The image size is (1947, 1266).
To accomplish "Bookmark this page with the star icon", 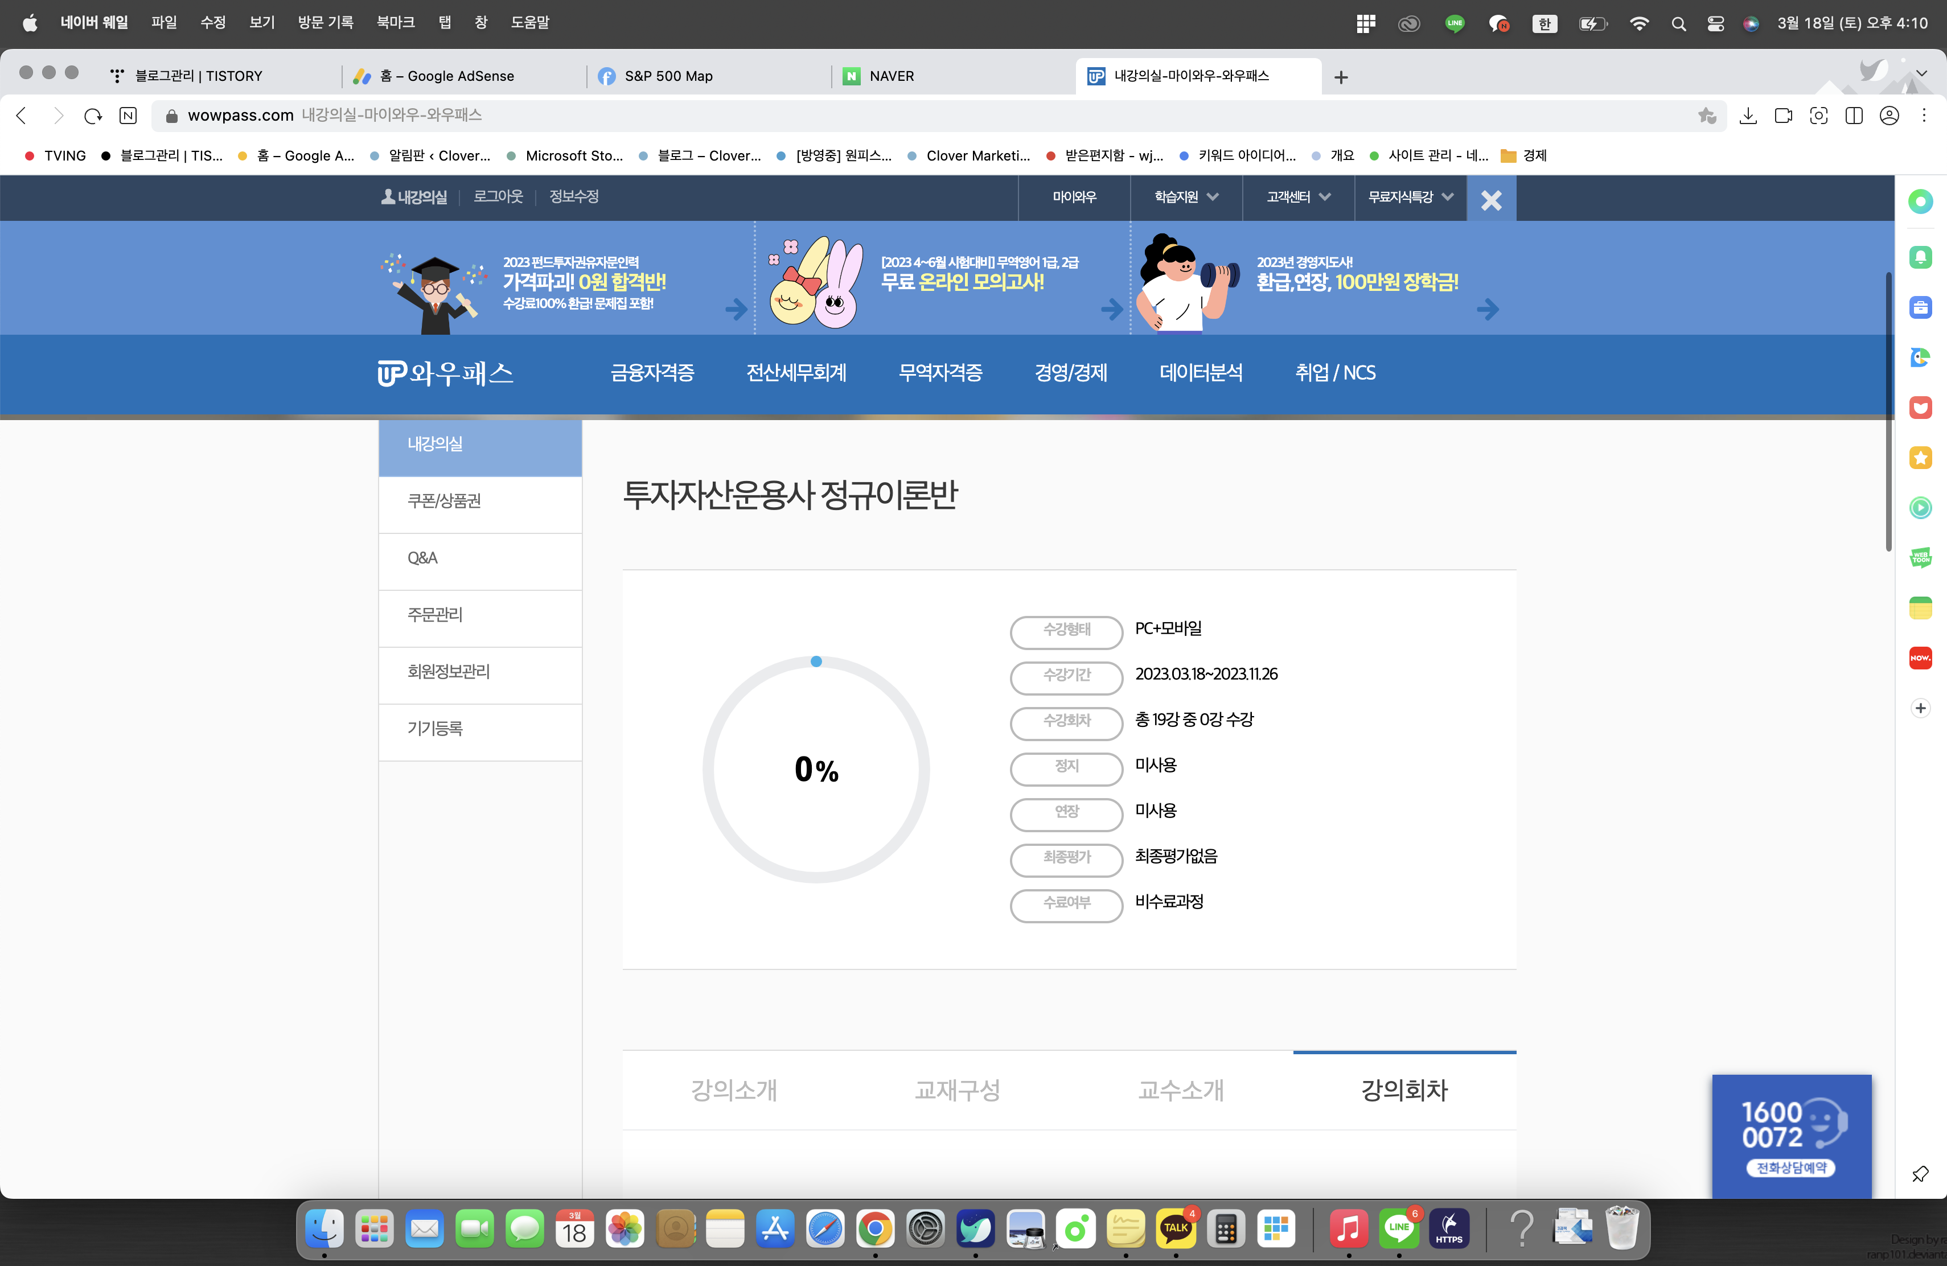I will click(x=1707, y=116).
